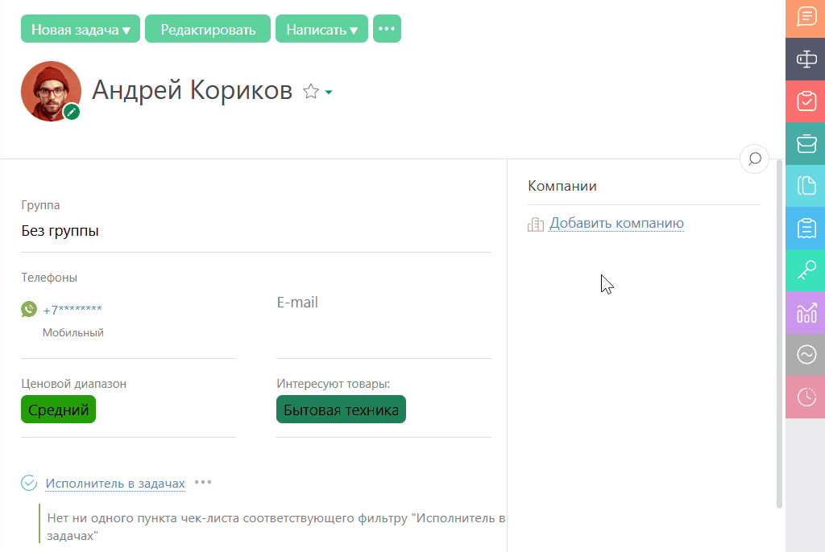The image size is (825, 552).
Task: Open the chat messages sidebar icon
Action: [x=806, y=17]
